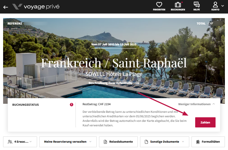This screenshot has height=150, width=228.
Task: Click the Formalitäten passport icon
Action: click(198, 142)
